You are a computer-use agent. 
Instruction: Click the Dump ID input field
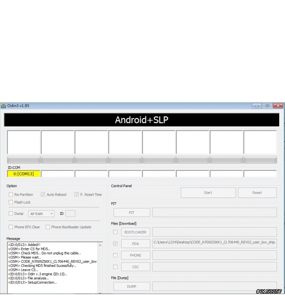click(x=70, y=213)
